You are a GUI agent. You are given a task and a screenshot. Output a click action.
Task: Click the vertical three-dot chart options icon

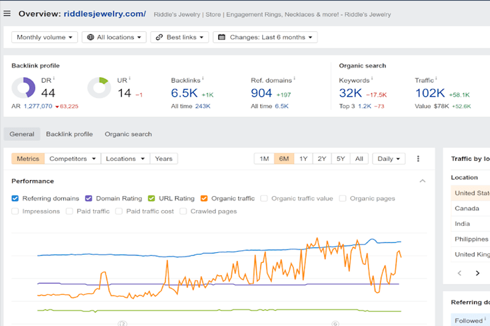[418, 159]
